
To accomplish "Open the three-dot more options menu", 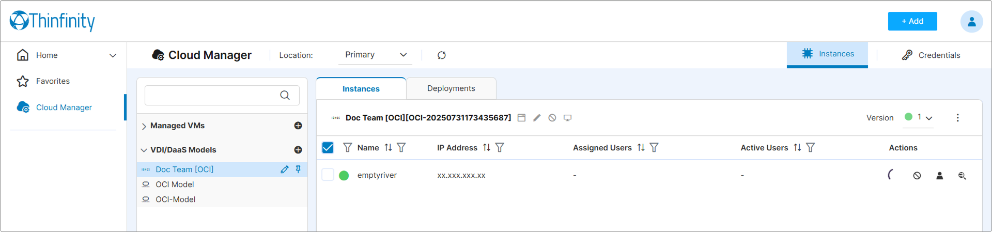I will click(x=957, y=118).
